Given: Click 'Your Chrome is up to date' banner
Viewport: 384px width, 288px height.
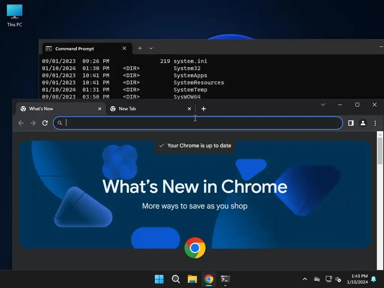Looking at the screenshot, I should pos(195,146).
